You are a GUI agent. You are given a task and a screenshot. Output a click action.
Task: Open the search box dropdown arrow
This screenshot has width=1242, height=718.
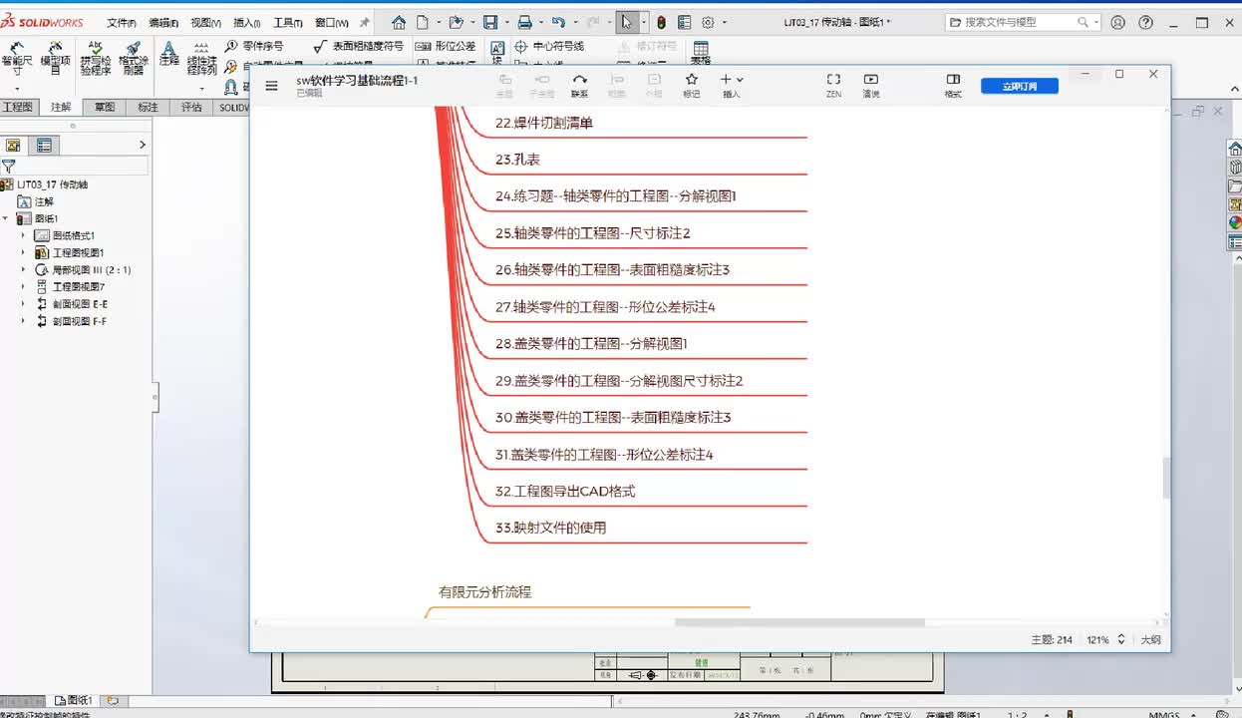pyautogui.click(x=1097, y=22)
